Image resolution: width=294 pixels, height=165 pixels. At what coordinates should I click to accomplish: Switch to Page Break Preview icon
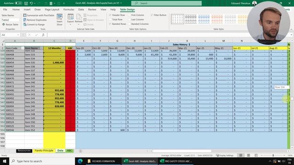click(256, 155)
